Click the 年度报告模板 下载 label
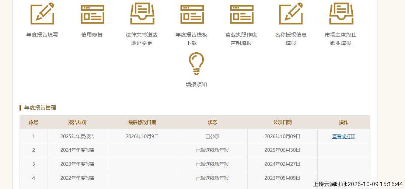Screen dimensions: 405x189 point(191,39)
